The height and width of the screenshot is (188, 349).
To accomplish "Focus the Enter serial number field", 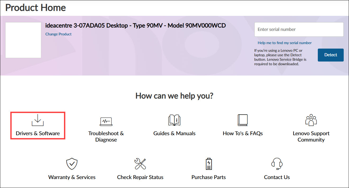I will 299,29.
